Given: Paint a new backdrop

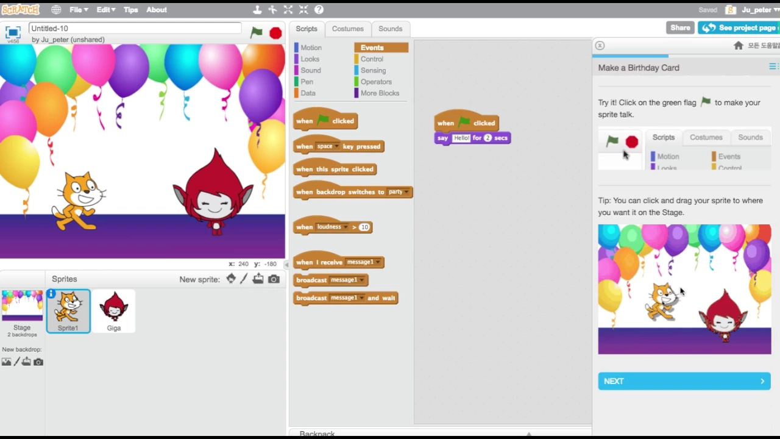Looking at the screenshot, I should click(16, 362).
